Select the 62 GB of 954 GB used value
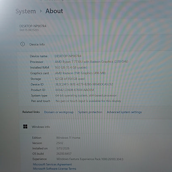The height and width of the screenshot is (172, 172). 70,79
